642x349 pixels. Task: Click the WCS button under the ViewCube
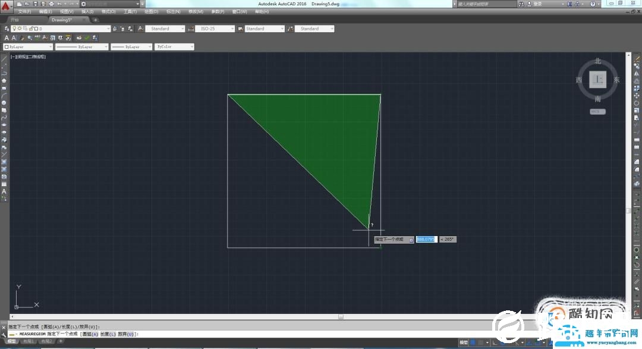point(597,111)
